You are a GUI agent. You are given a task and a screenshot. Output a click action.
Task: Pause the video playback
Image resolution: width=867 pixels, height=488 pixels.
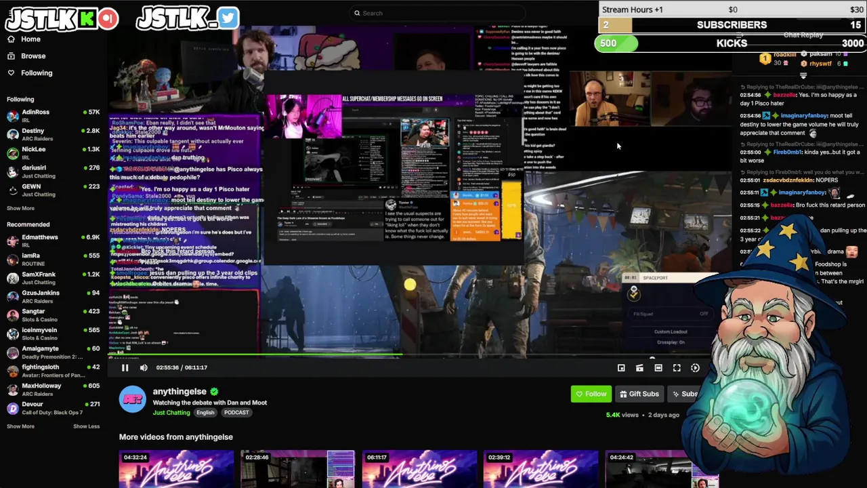[x=125, y=367]
